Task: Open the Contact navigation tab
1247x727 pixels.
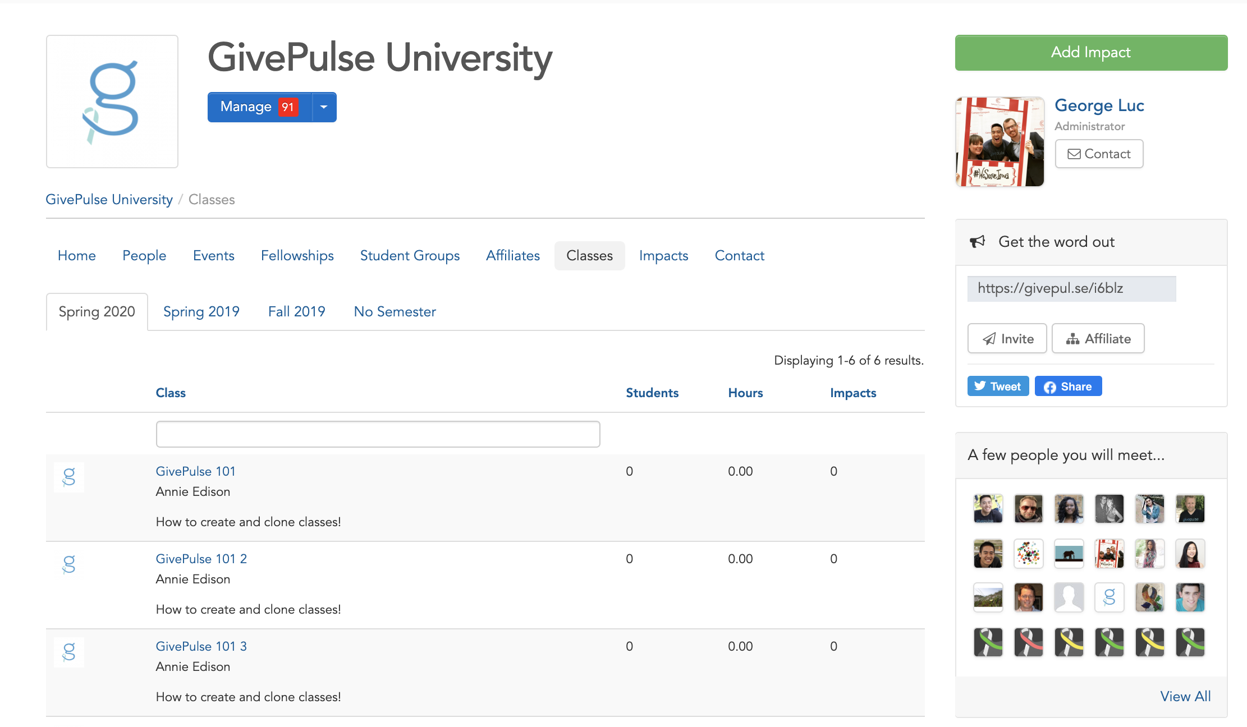Action: pos(739,256)
